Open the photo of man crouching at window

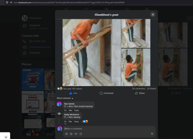coord(136,67)
